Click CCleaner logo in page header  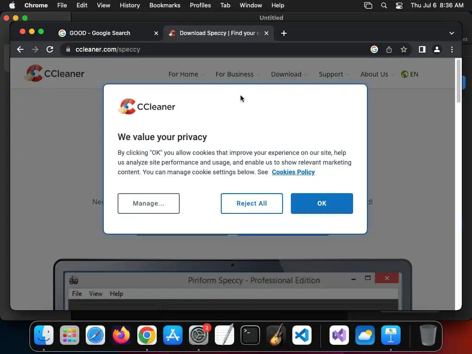(x=55, y=73)
